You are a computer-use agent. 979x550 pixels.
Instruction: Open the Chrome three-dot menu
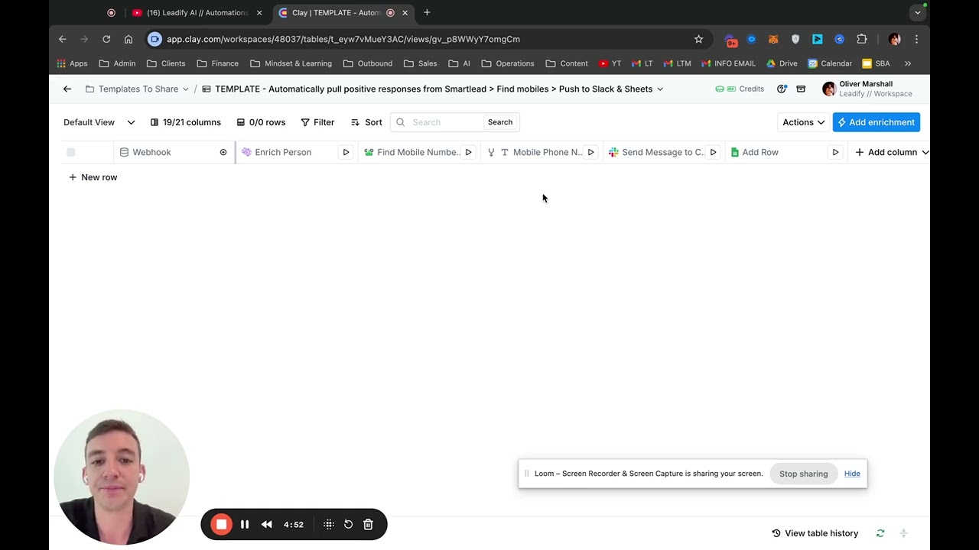tap(916, 39)
